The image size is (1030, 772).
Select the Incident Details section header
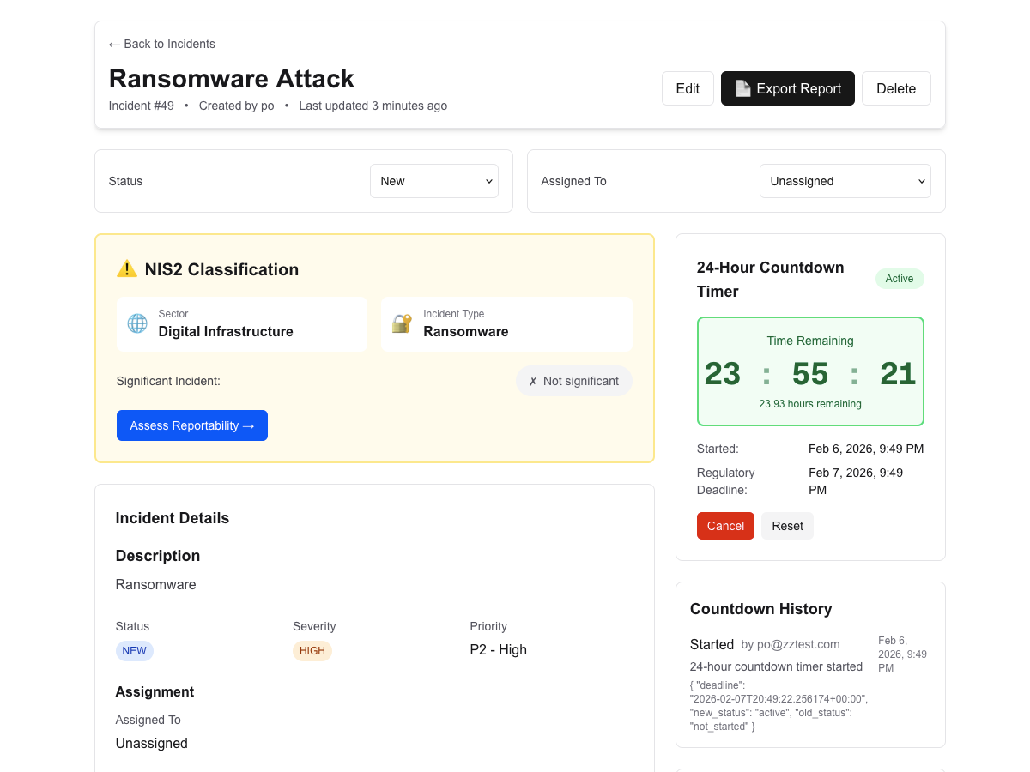(x=172, y=518)
